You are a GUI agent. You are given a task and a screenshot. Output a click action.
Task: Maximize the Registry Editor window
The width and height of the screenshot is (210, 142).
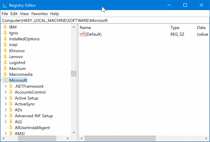tap(185, 5)
